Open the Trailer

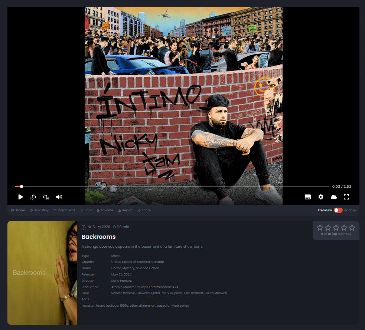click(18, 210)
